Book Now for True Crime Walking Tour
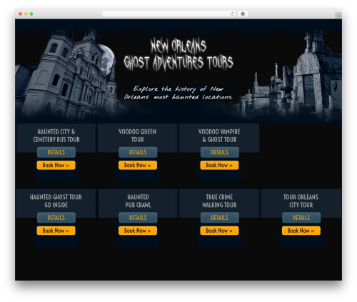Screen dimensions: 357x302 click(x=219, y=231)
